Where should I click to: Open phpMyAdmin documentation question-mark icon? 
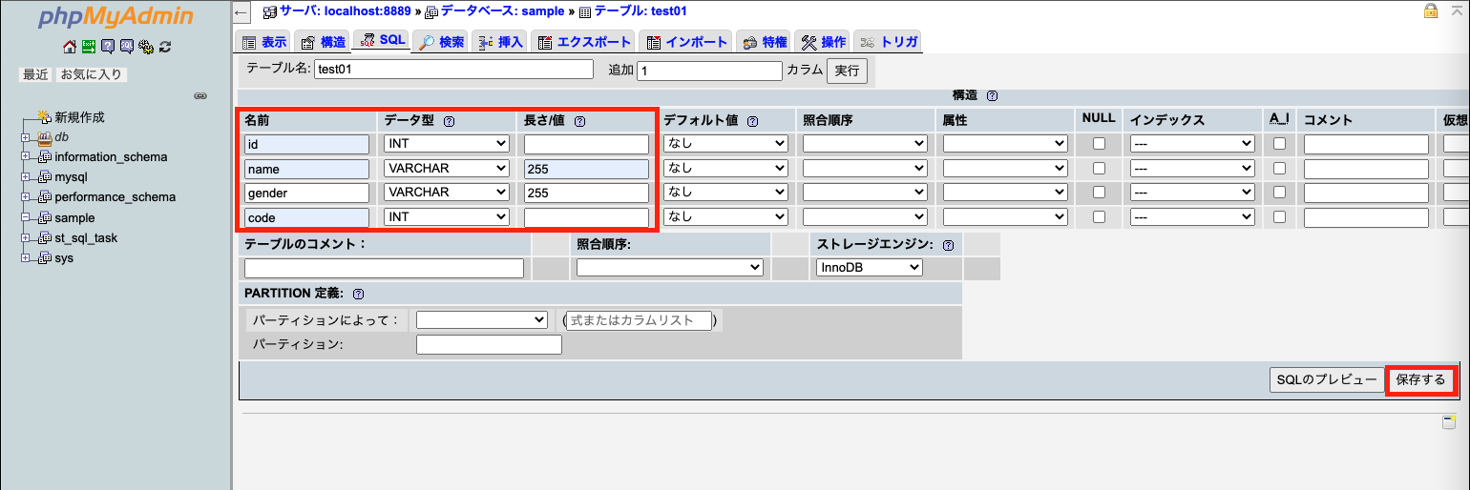click(108, 46)
